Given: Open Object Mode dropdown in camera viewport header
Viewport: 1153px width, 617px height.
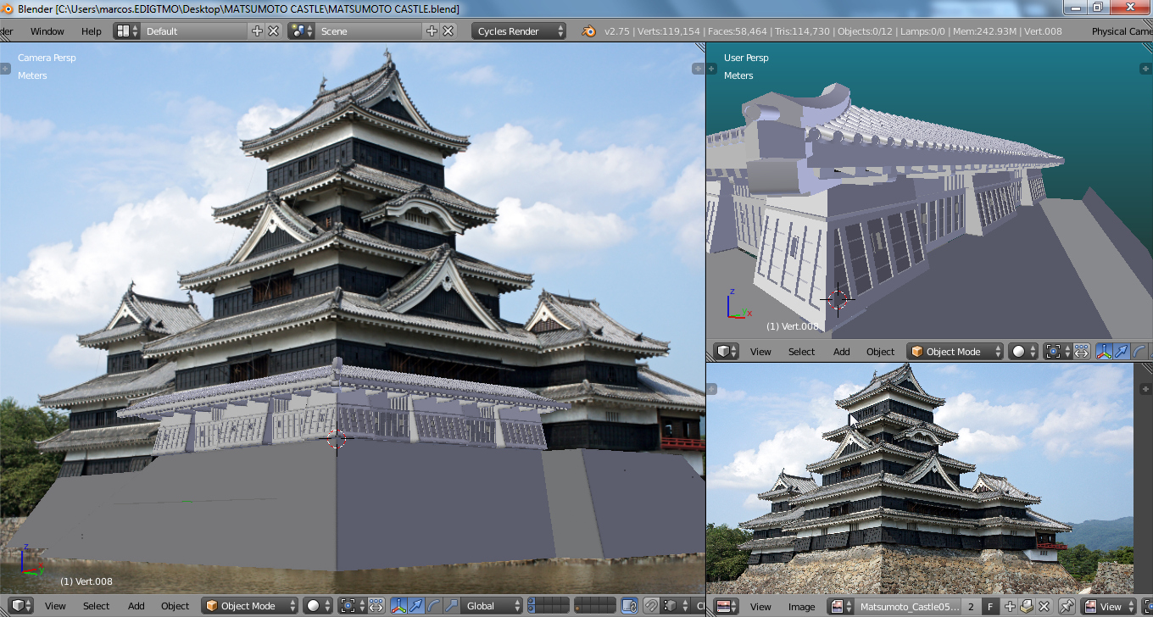Looking at the screenshot, I should click(250, 606).
